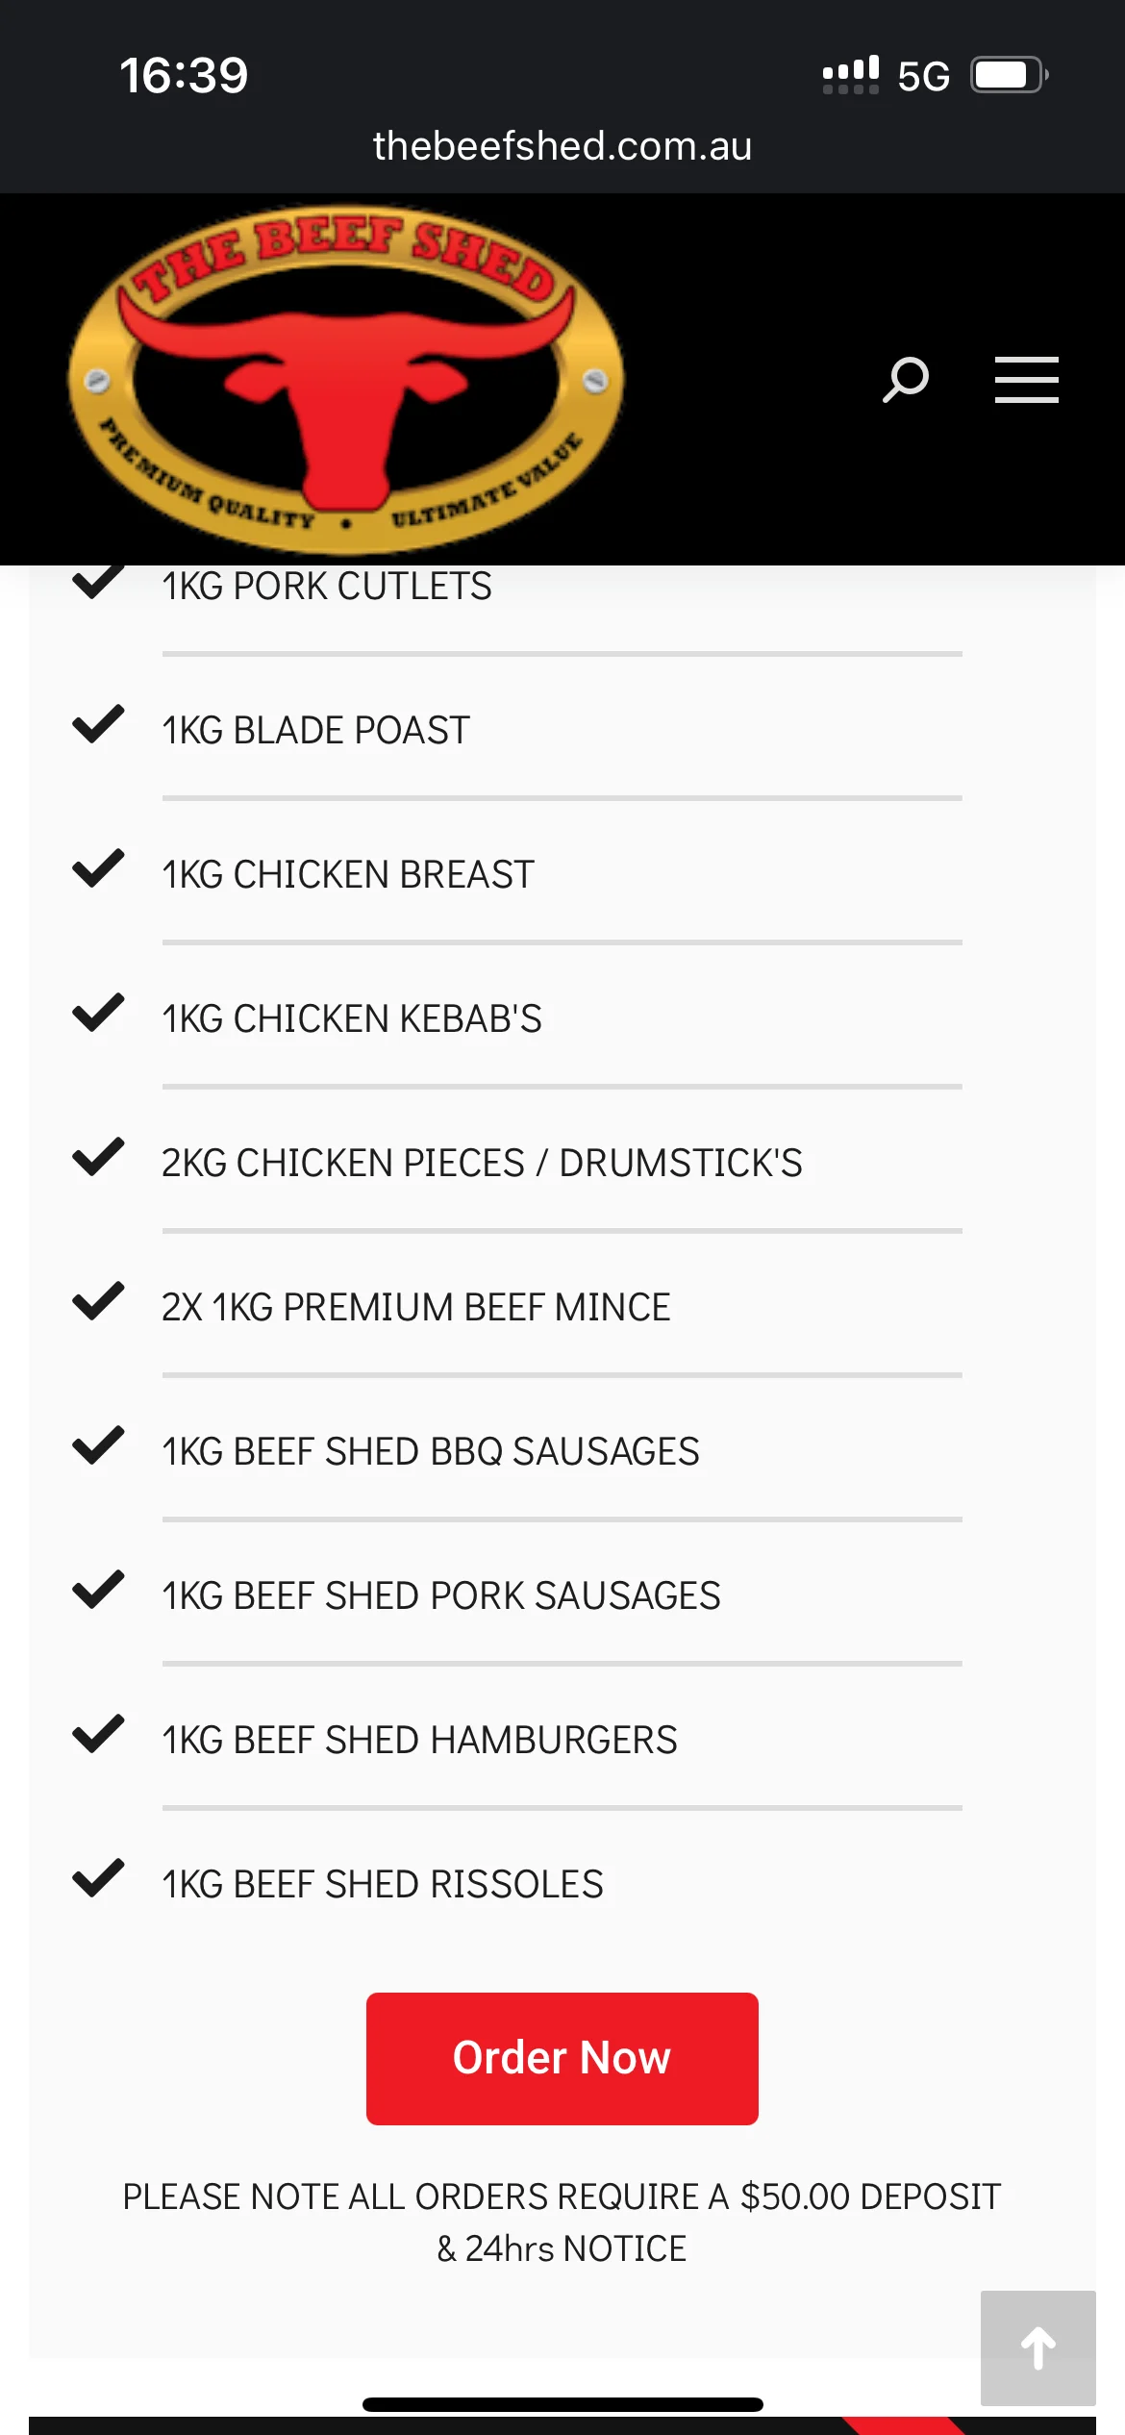Click checkmark beside 1KG Blade Poast
Screen dimensions: 1125x2435
point(98,725)
